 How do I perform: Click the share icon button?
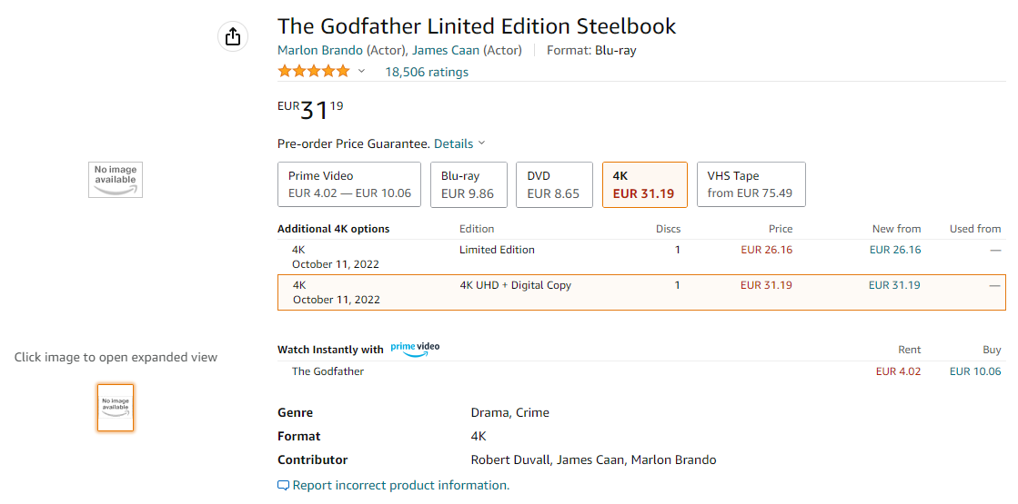pos(232,36)
